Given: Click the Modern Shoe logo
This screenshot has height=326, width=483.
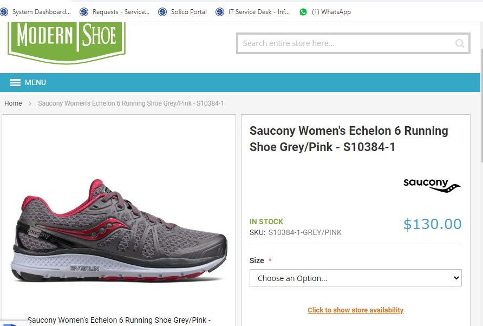Looking at the screenshot, I should tap(67, 39).
